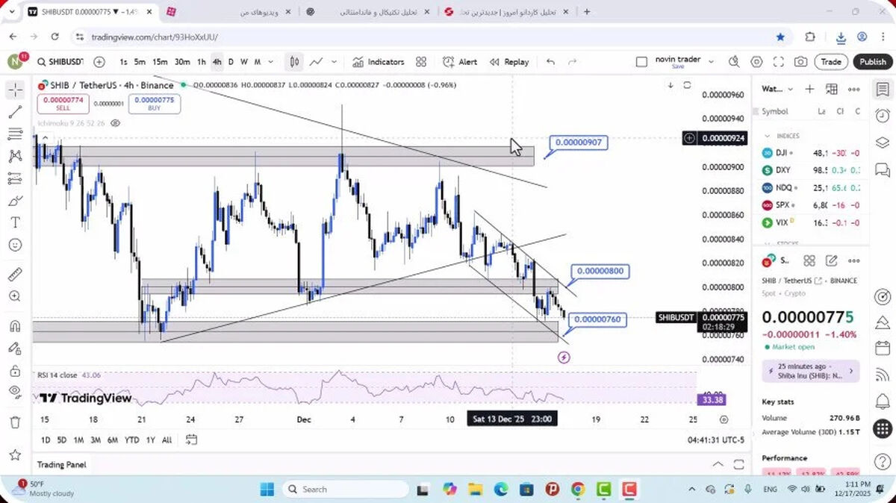Start bar Replay mode

click(x=509, y=62)
